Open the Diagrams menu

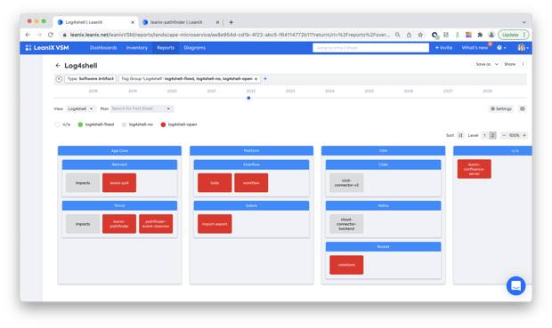195,48
